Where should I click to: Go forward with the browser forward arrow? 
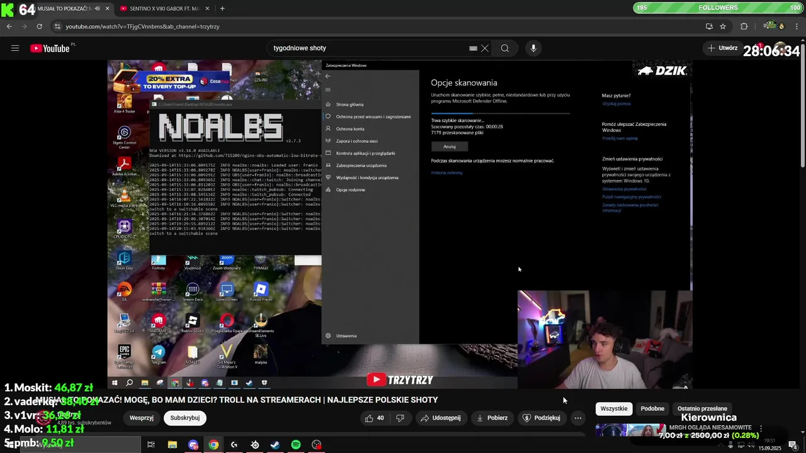[24, 26]
